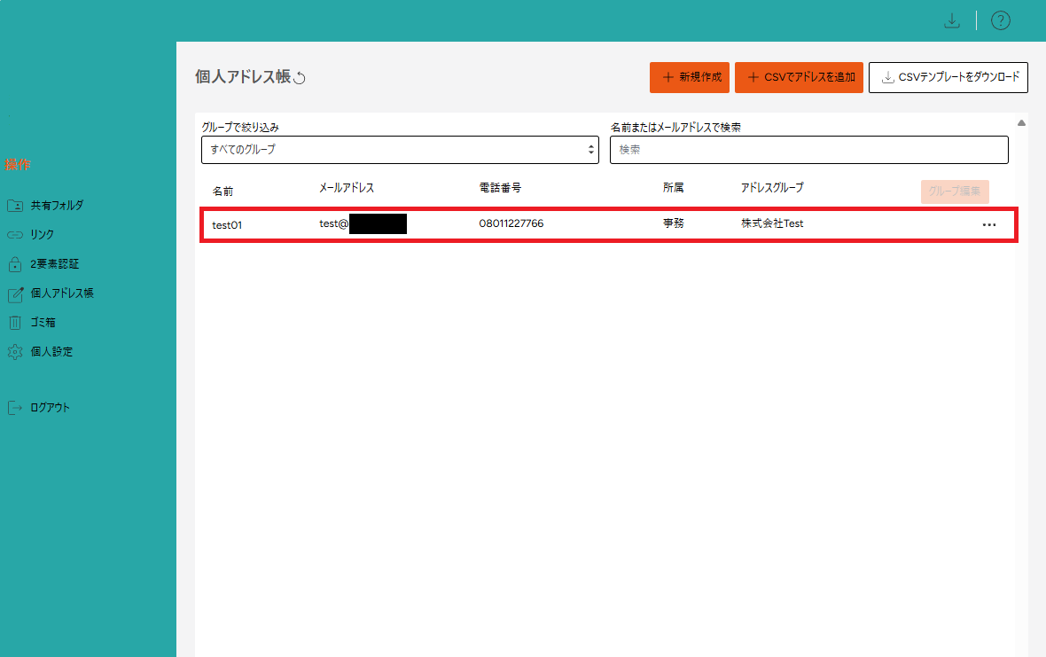The height and width of the screenshot is (657, 1046).
Task: Click the refresh icon beside 個人アドレス帳 title
Action: click(x=300, y=78)
